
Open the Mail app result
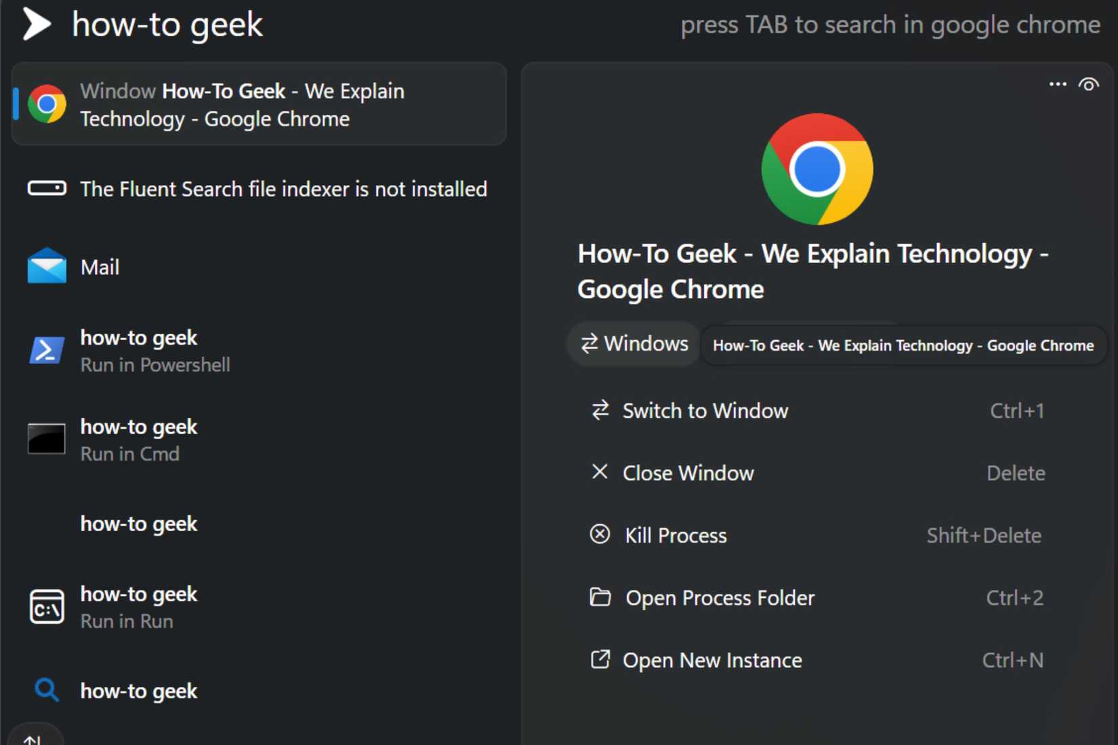(x=259, y=267)
